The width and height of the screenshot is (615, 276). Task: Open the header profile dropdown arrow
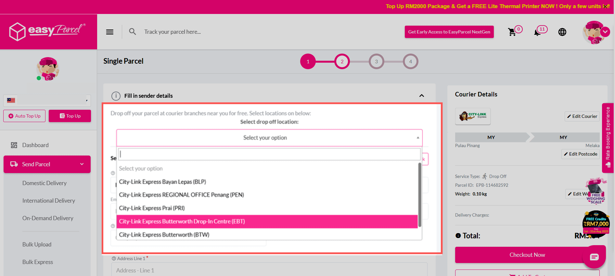tap(605, 32)
